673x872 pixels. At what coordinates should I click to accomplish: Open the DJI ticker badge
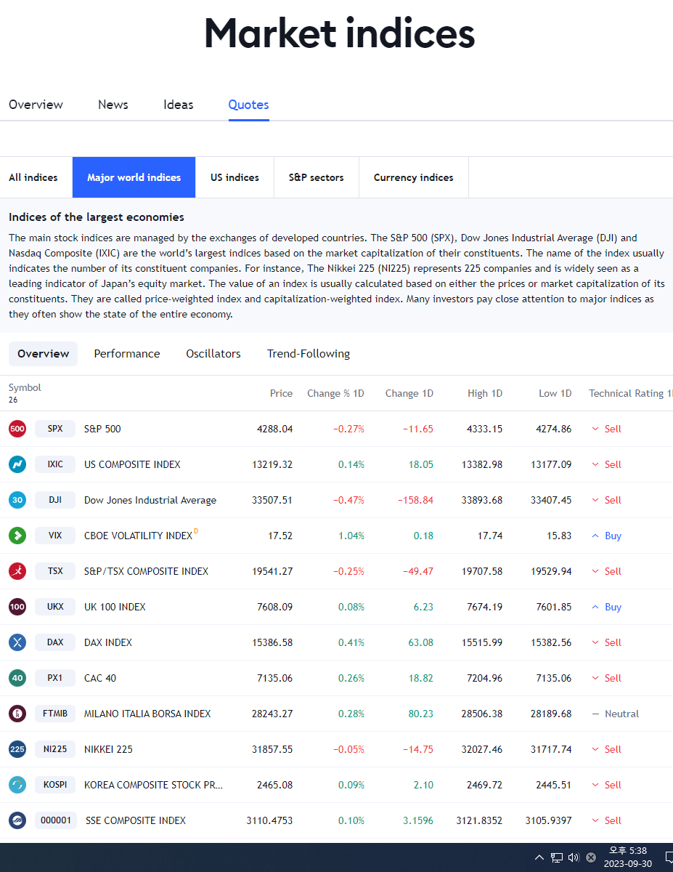pyautogui.click(x=55, y=500)
